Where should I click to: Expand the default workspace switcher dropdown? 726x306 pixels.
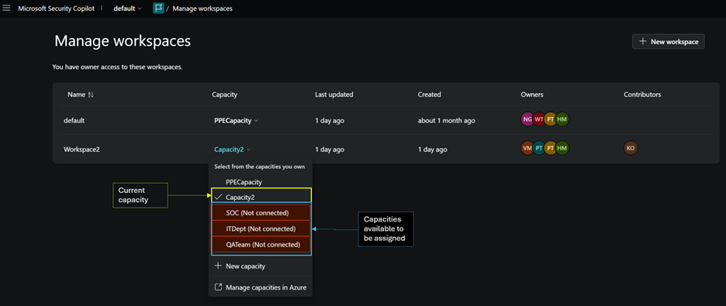[x=128, y=9]
